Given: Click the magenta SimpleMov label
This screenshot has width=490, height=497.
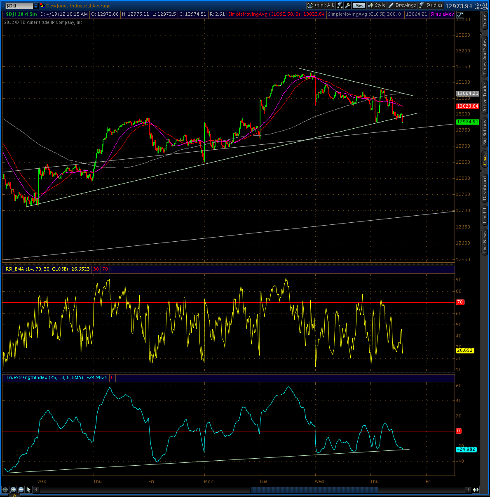Looking at the screenshot, I should coord(442,14).
